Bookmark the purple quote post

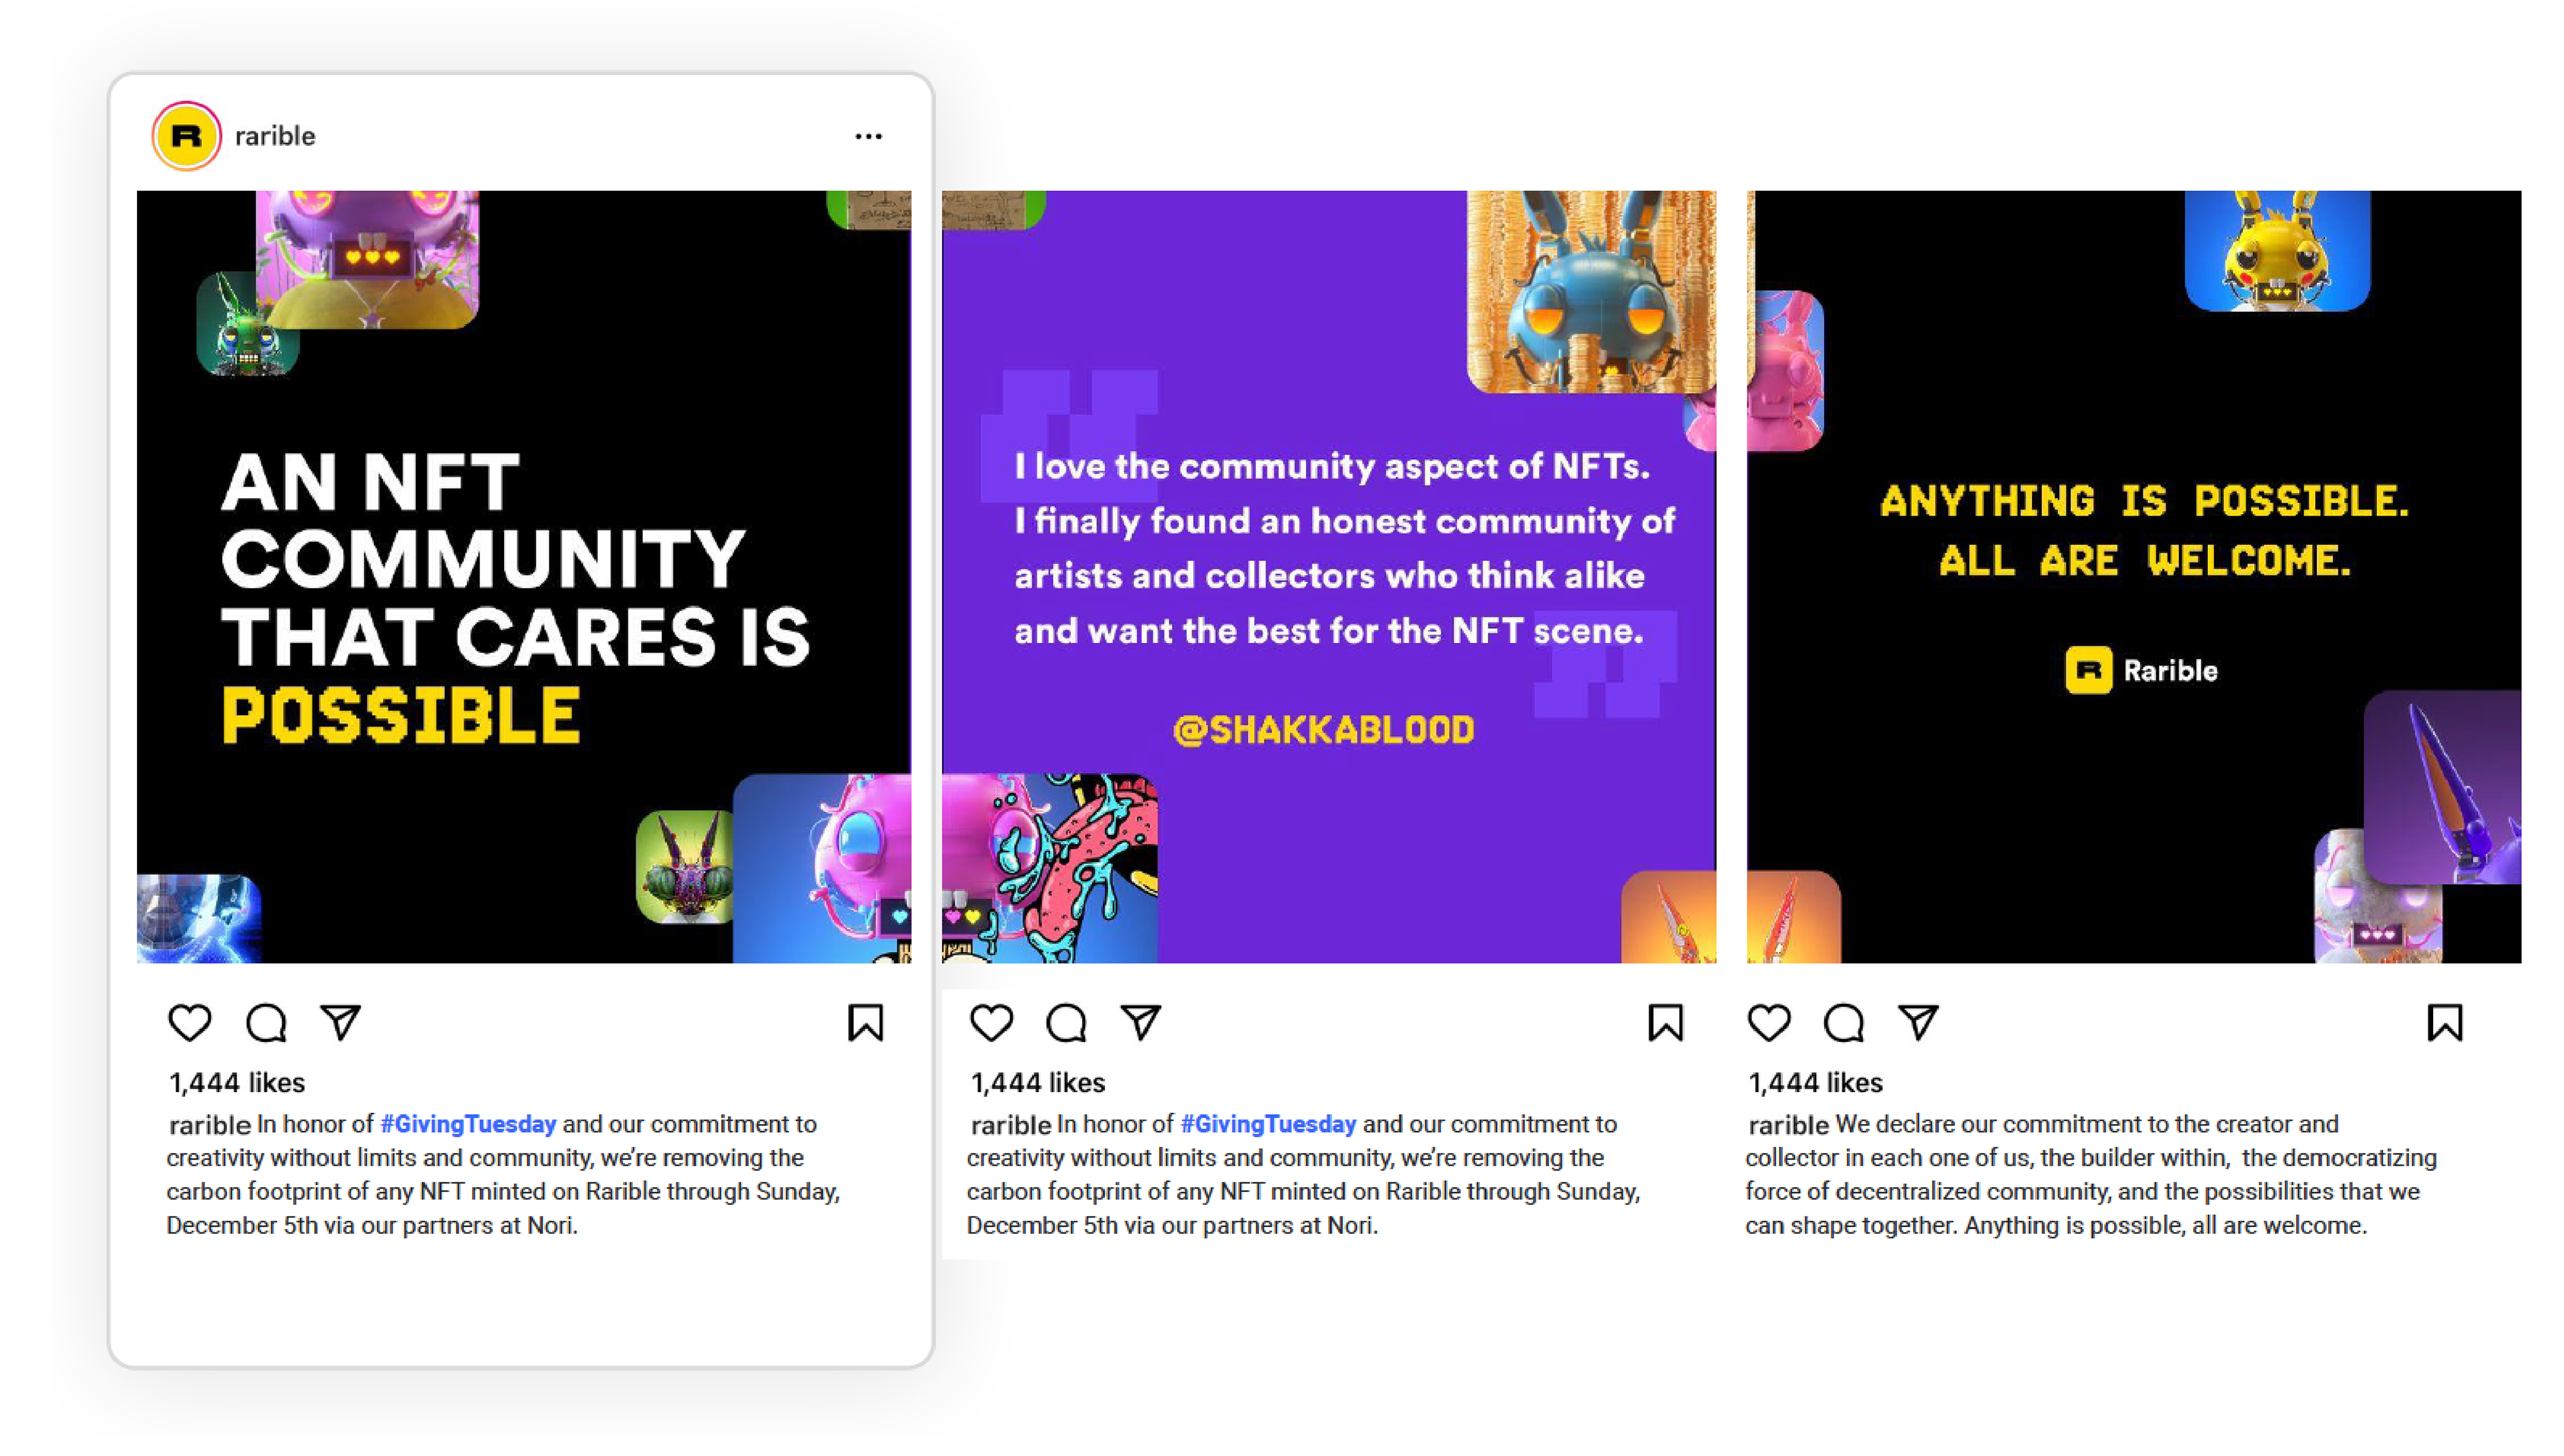(1665, 1022)
